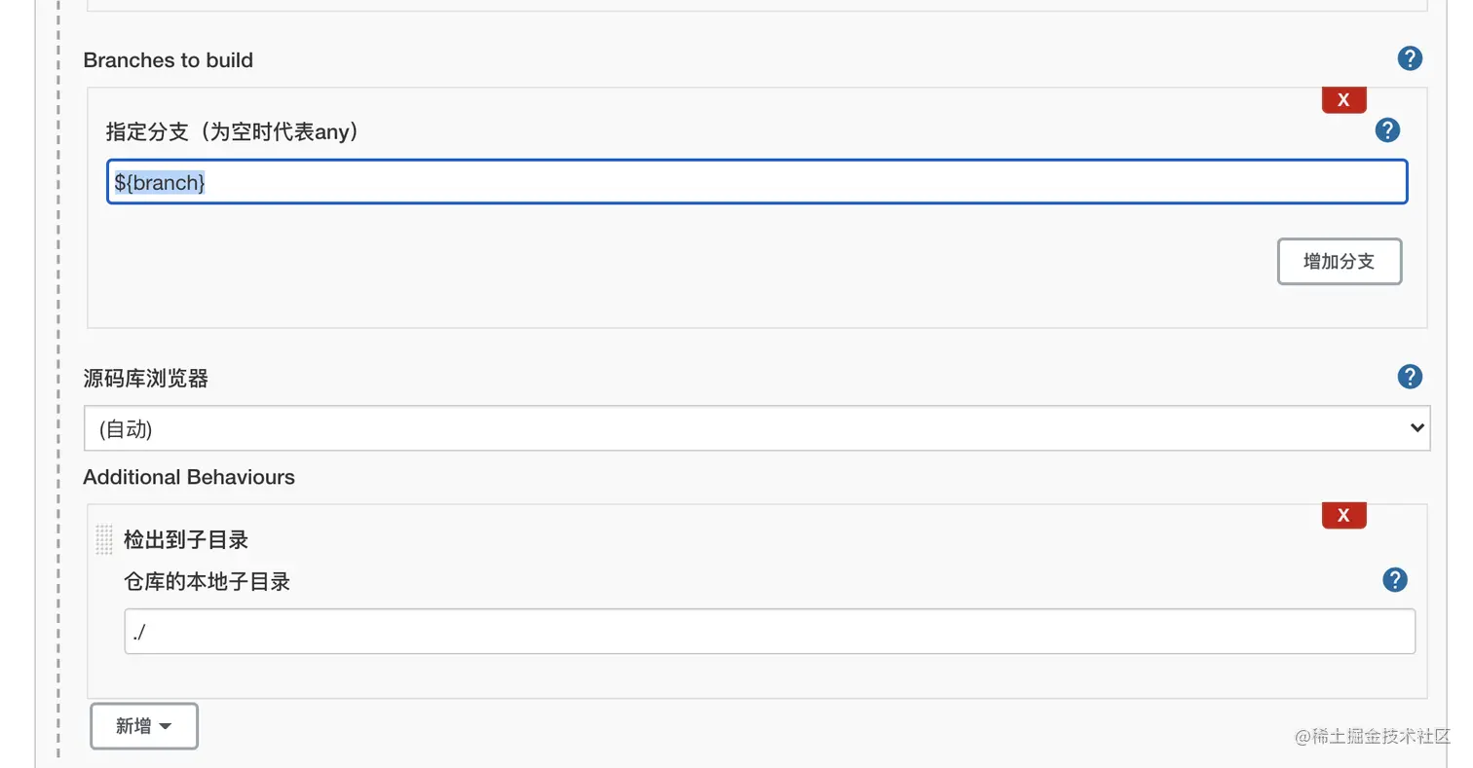The height and width of the screenshot is (768, 1473).
Task: Click the dashed vertical line at left edge
Action: 58,389
